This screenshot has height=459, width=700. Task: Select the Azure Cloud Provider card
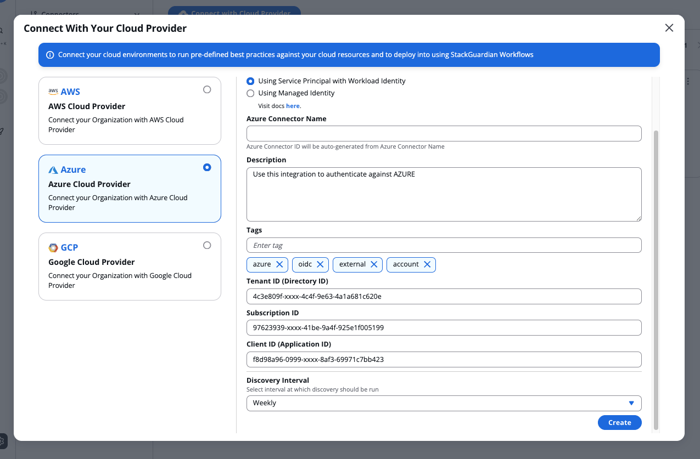coord(130,189)
